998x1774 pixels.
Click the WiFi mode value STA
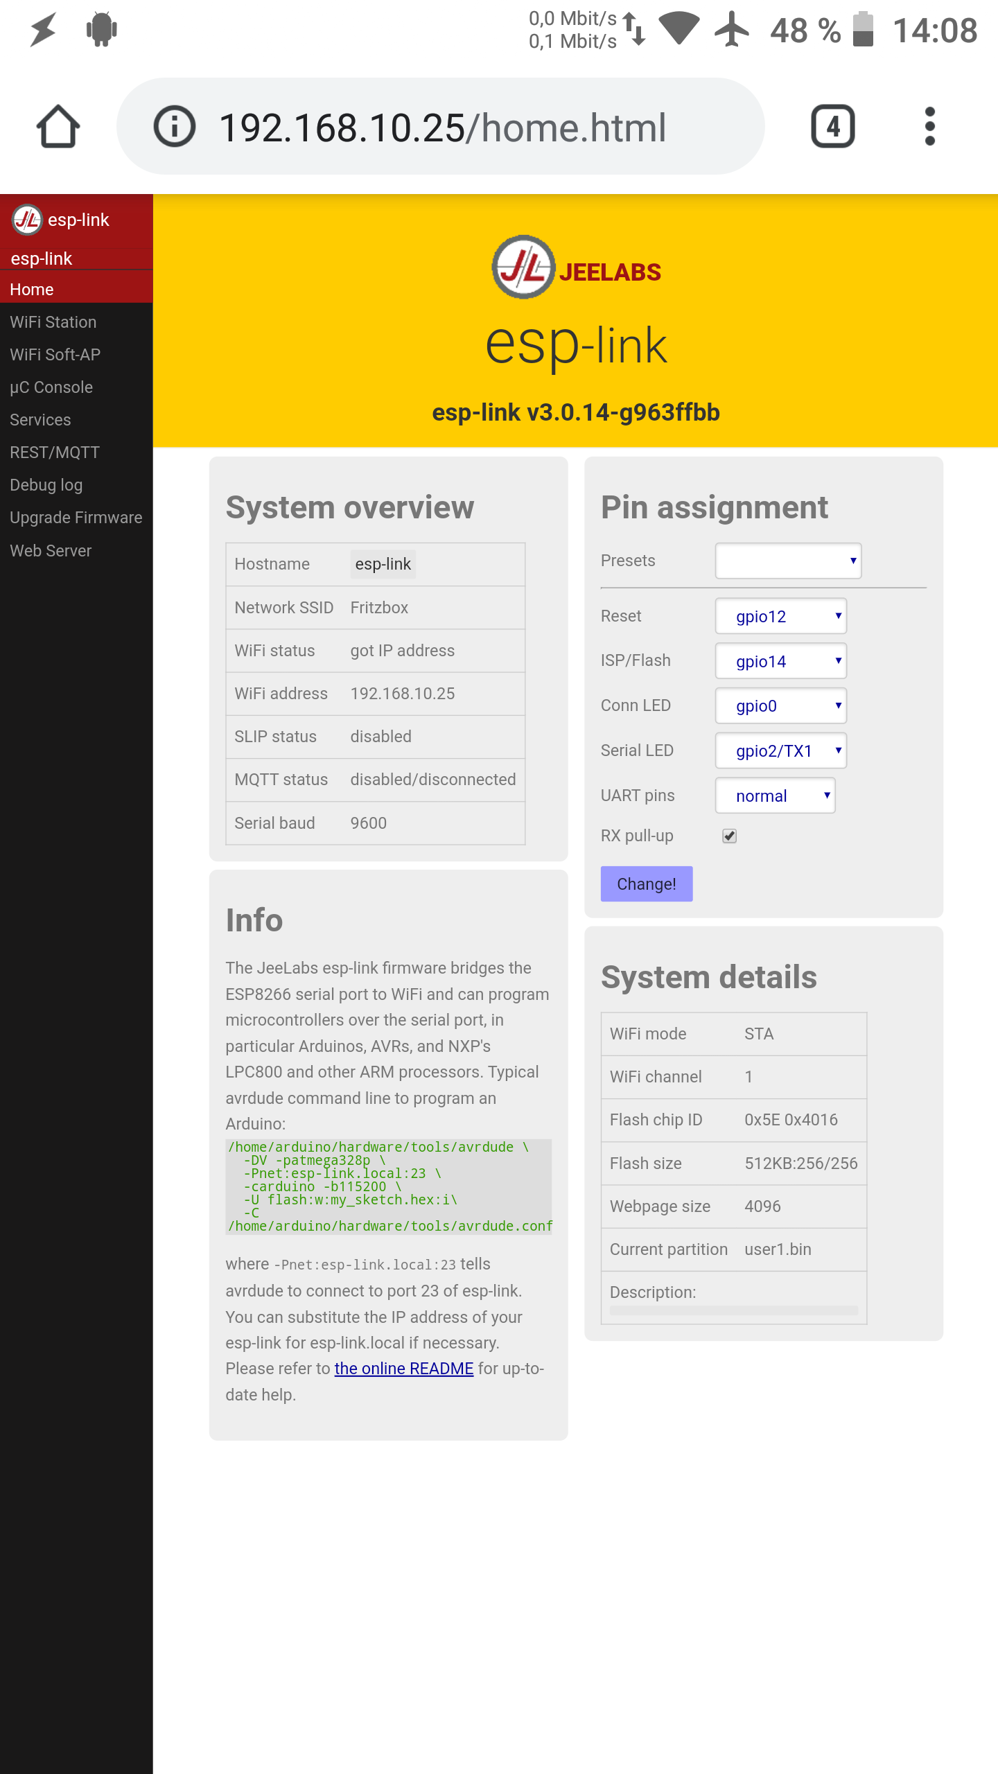(x=759, y=1034)
